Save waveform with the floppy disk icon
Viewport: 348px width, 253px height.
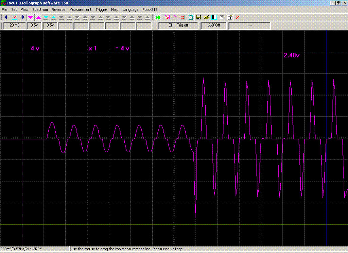pos(198,17)
